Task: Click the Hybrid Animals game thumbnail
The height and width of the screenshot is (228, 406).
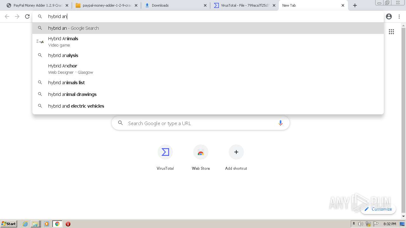Action: (40, 41)
